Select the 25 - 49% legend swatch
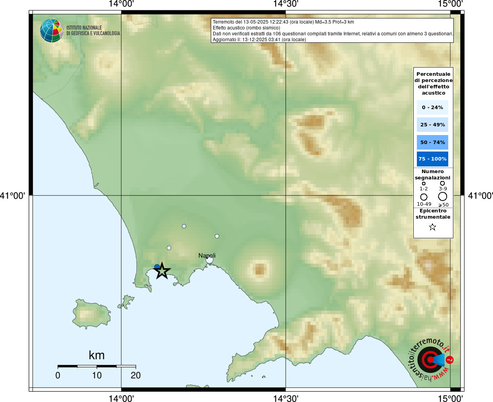 433,125
